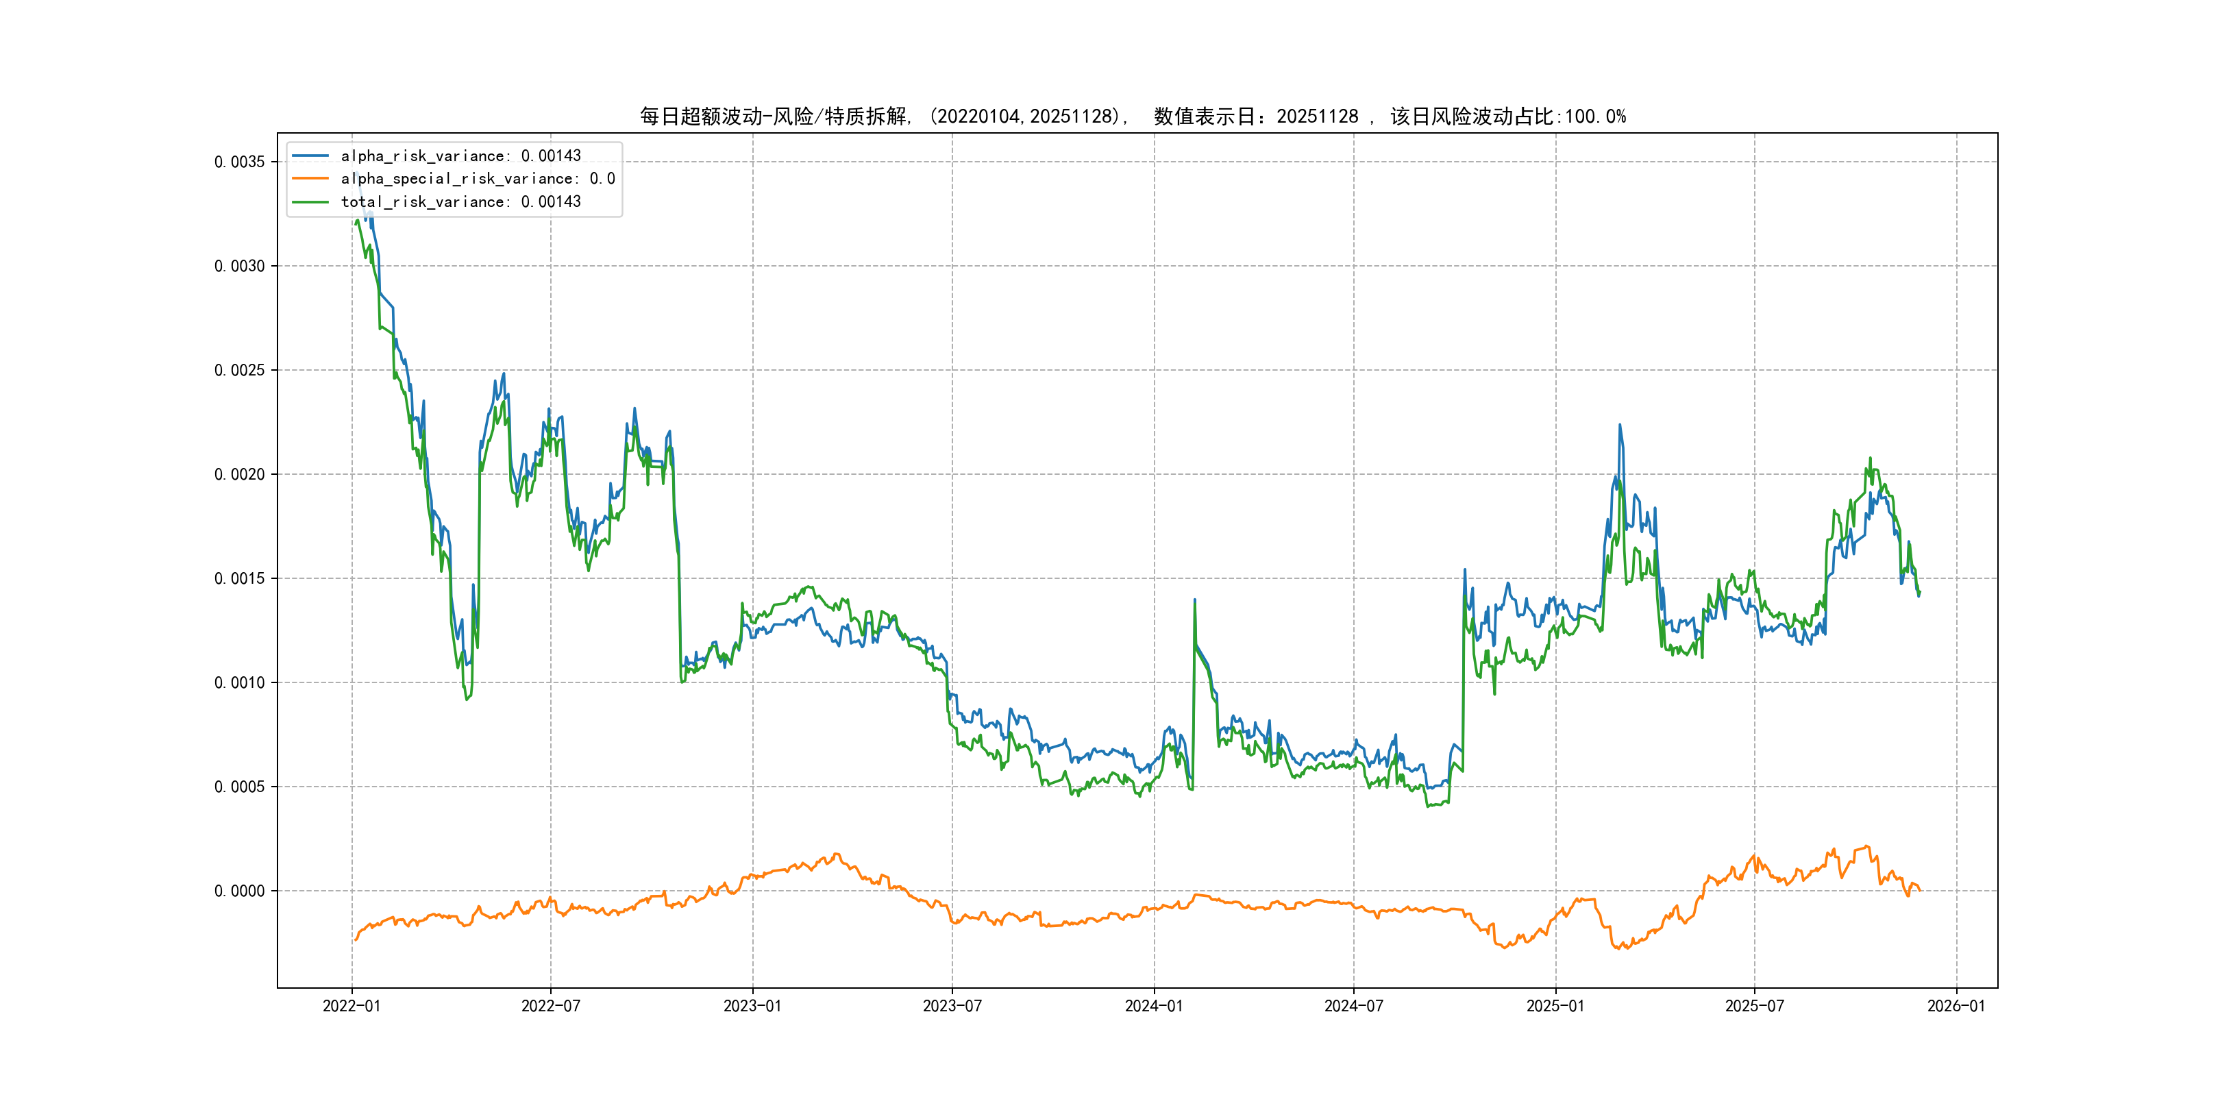Click the 0.0010 y-axis tick label
The width and height of the screenshot is (2220, 1110).
[x=240, y=682]
